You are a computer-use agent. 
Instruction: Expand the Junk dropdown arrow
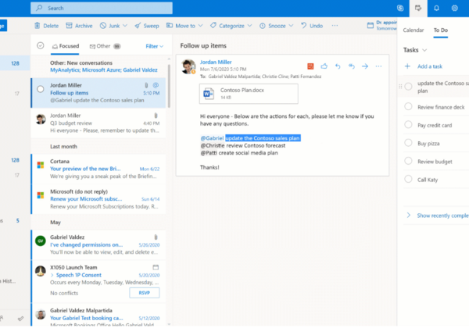125,26
